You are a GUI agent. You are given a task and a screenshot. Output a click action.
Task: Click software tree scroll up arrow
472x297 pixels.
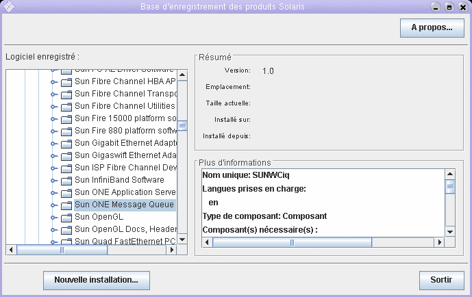(x=182, y=75)
